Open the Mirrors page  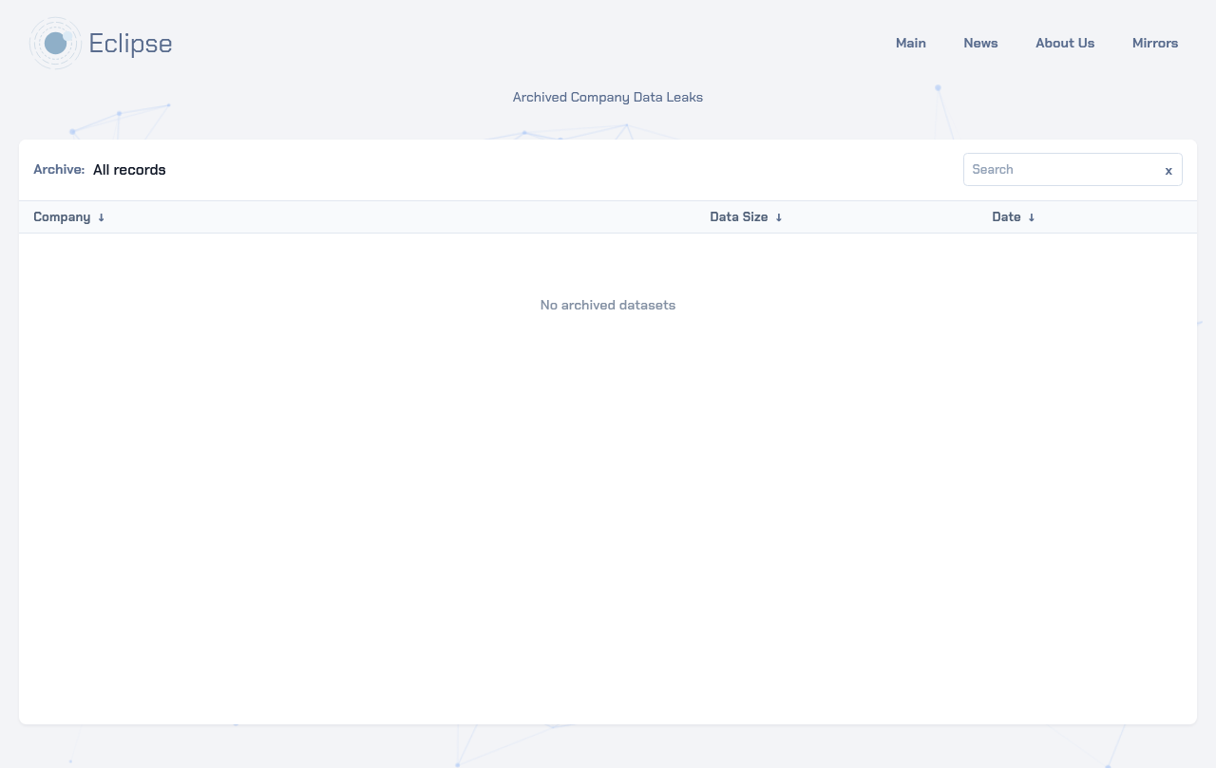(1155, 43)
